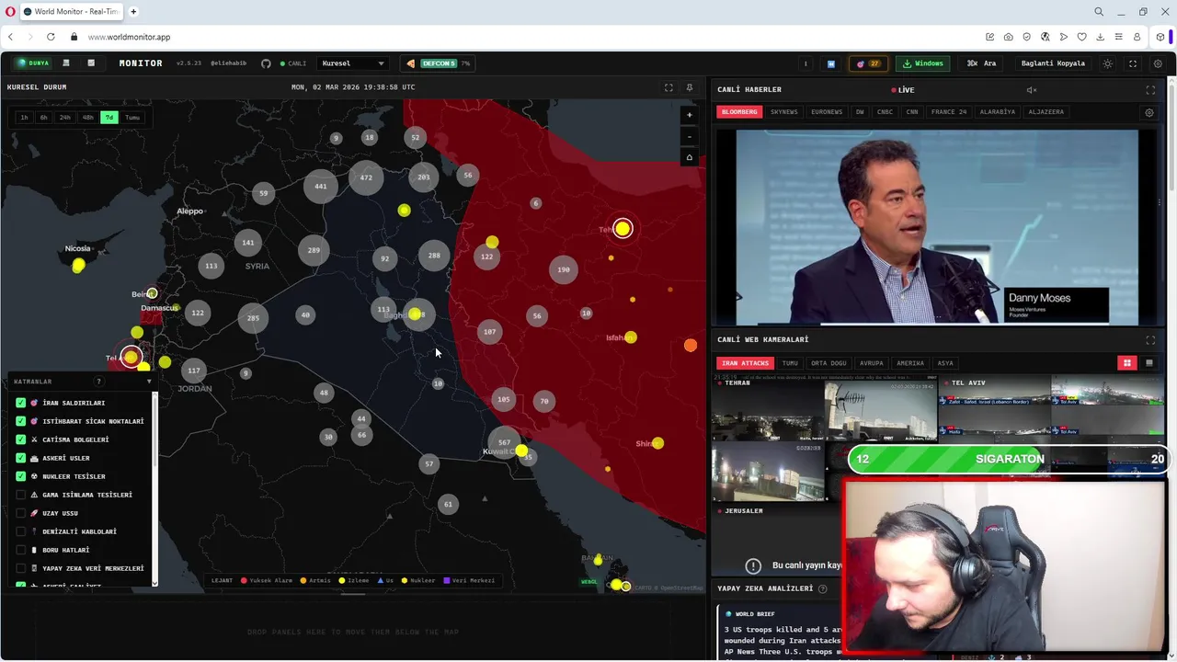The image size is (1177, 662).
Task: Select the Avrupa webcam tab
Action: coord(871,363)
